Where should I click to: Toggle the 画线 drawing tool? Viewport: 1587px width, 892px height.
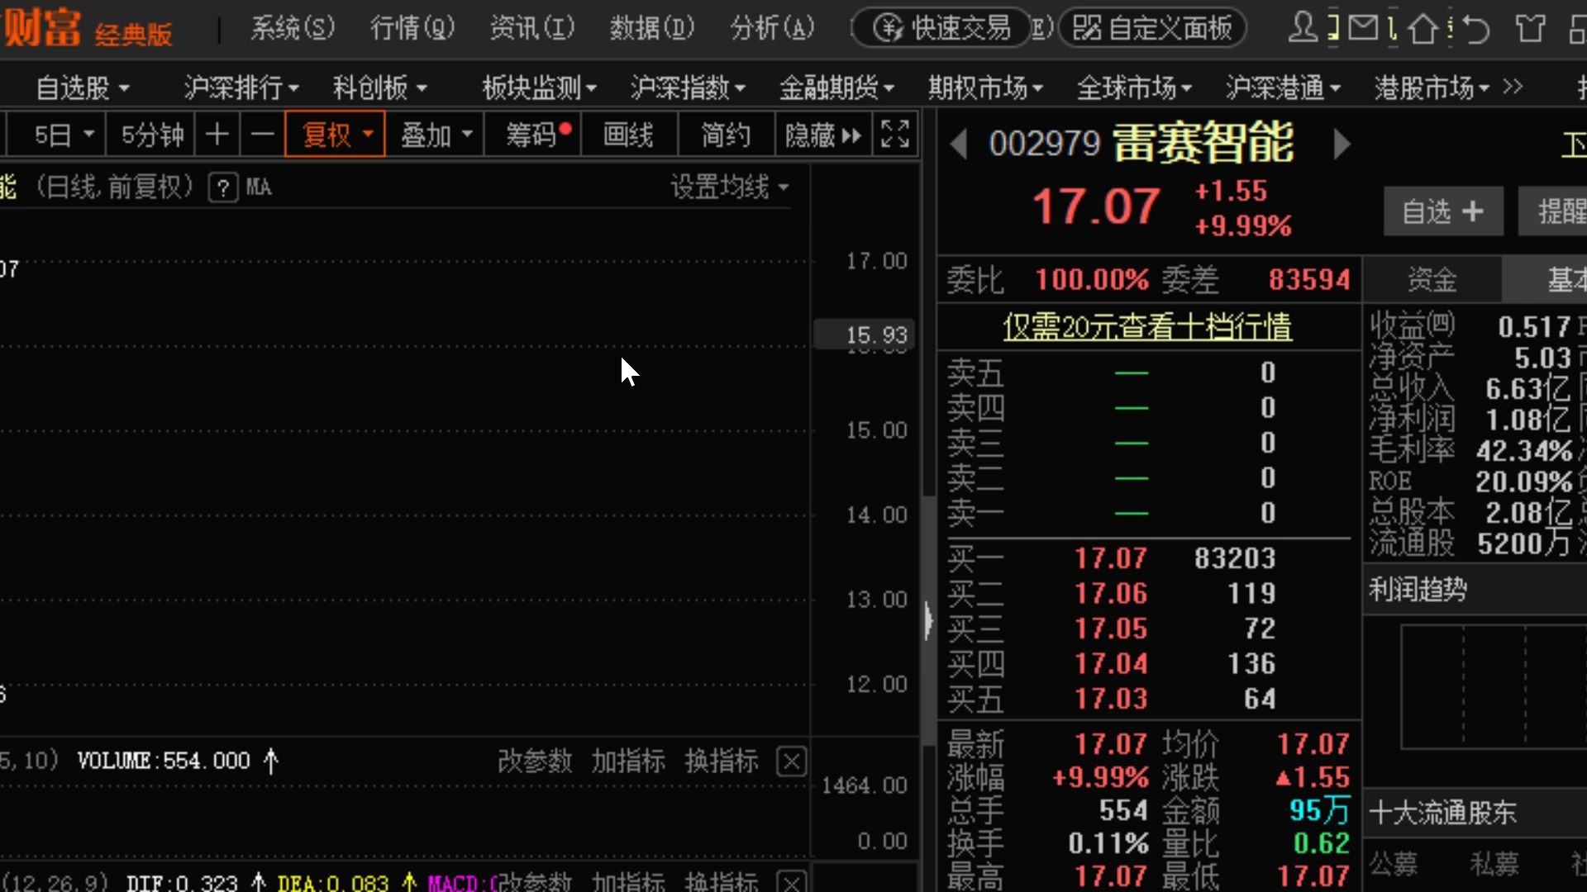pos(629,134)
